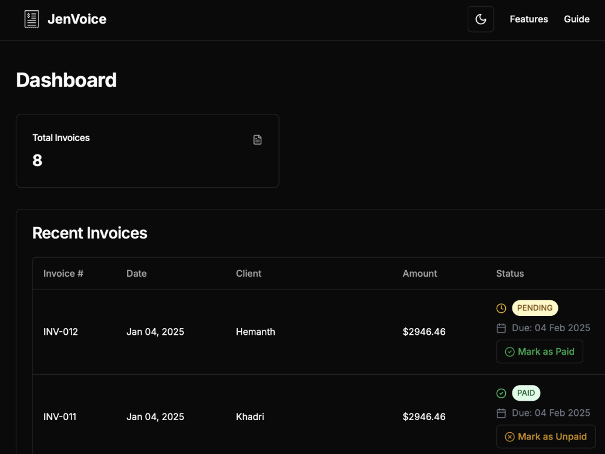Viewport: 605px width, 454px height.
Task: Mark INV-011 as Unpaid
Action: 546,436
